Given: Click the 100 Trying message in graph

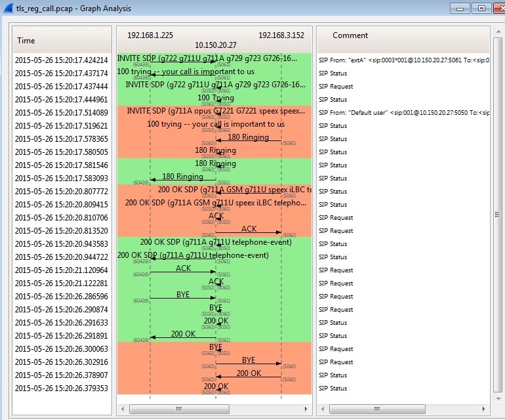Looking at the screenshot, I should tap(216, 98).
